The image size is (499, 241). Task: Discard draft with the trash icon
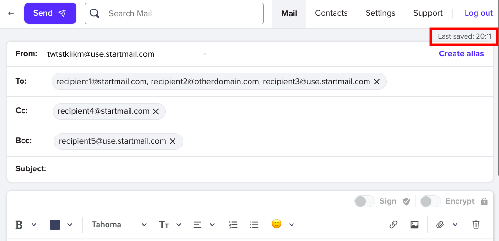click(476, 225)
